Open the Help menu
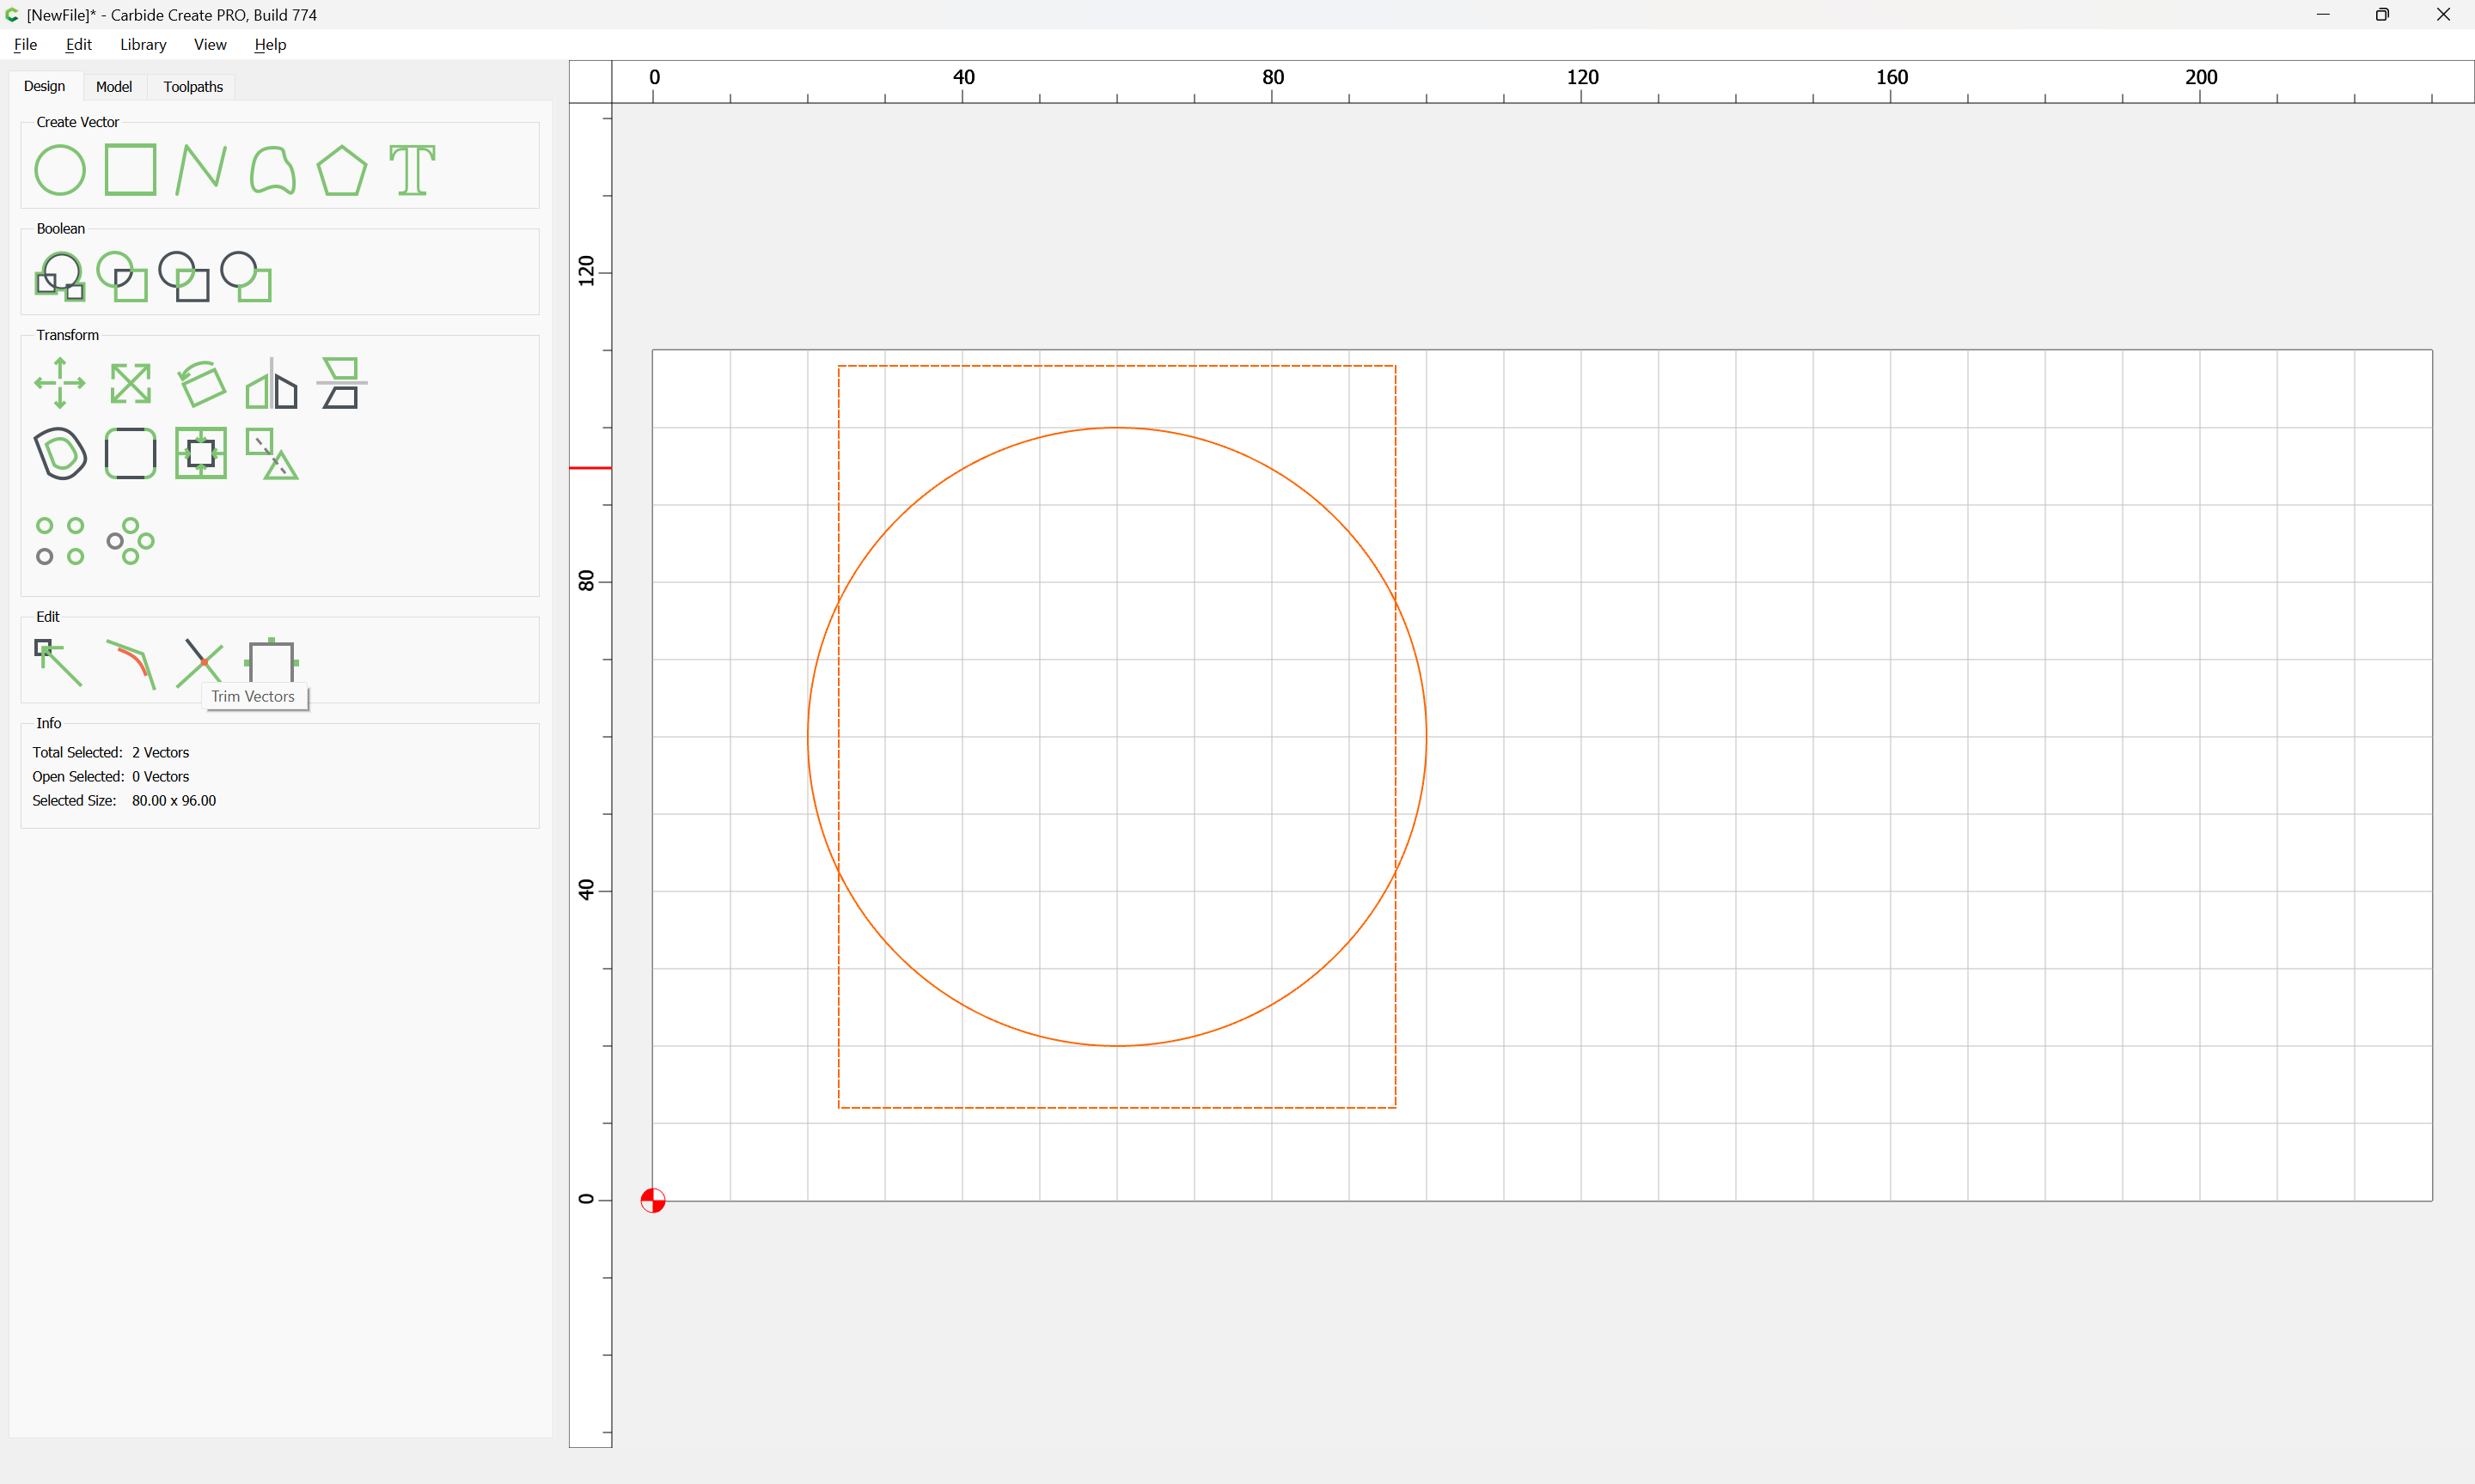2475x1484 pixels. pyautogui.click(x=270, y=44)
